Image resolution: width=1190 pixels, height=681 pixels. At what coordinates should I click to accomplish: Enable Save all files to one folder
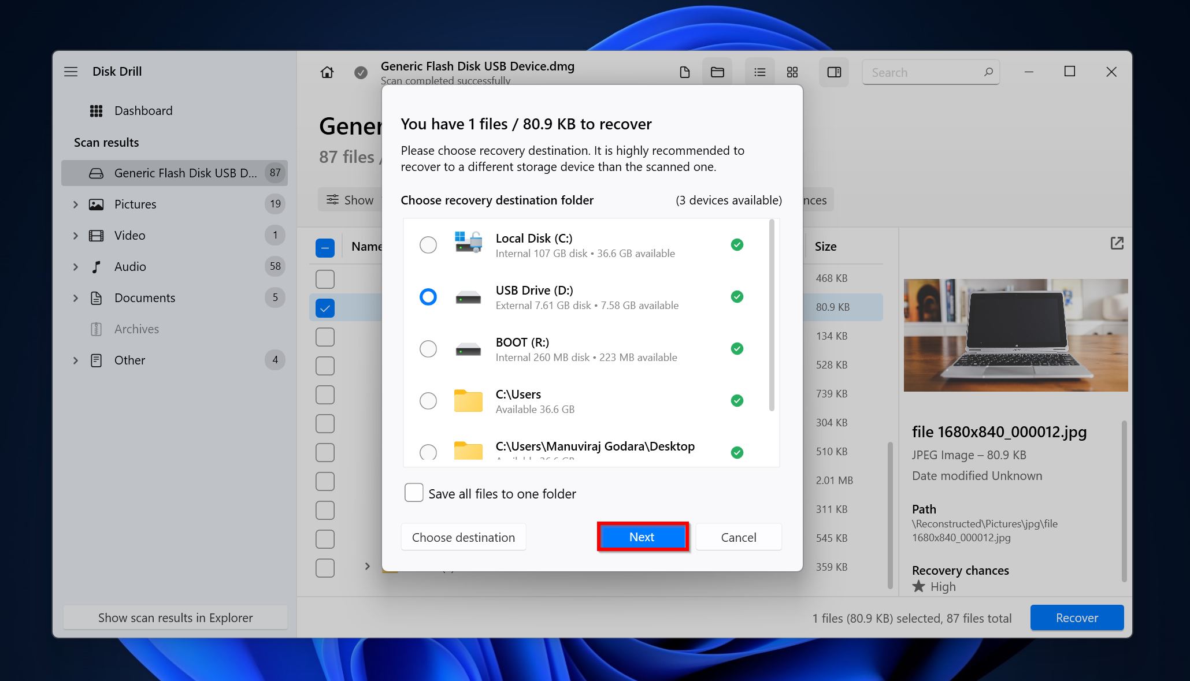[x=413, y=493]
